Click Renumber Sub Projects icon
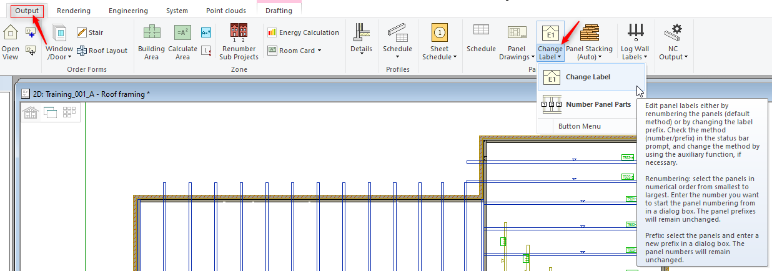This screenshot has width=772, height=271. click(239, 31)
